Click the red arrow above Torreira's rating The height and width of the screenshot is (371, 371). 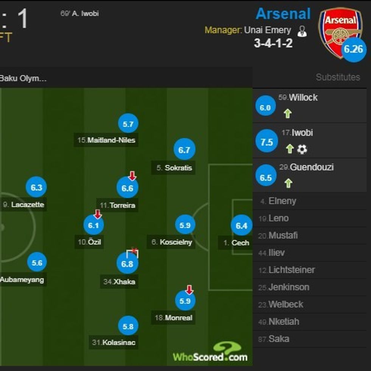[132, 175]
